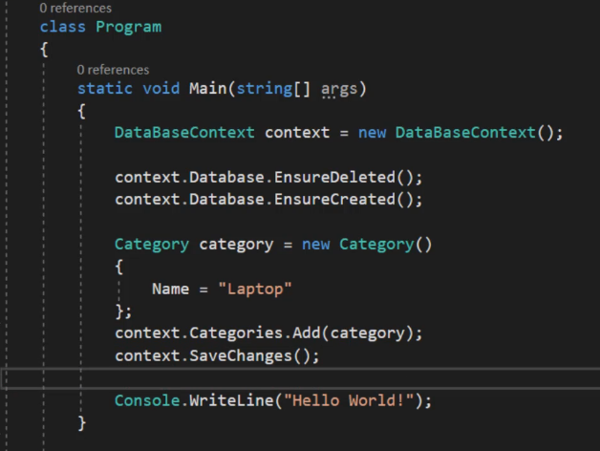Click the "Hello World!" string
The image size is (600, 451).
point(349,401)
